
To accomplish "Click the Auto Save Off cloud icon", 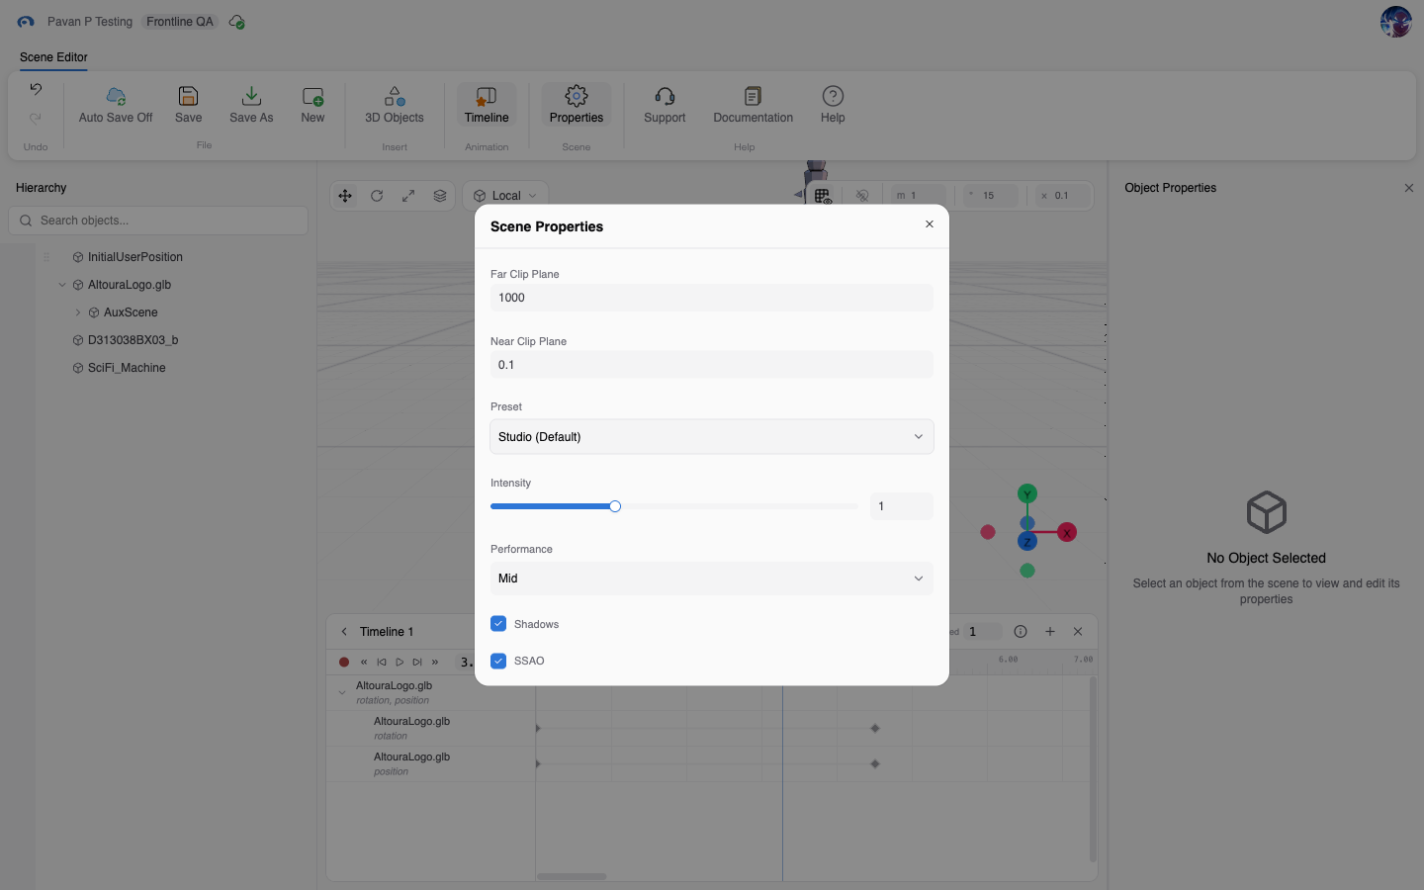I will click(116, 96).
